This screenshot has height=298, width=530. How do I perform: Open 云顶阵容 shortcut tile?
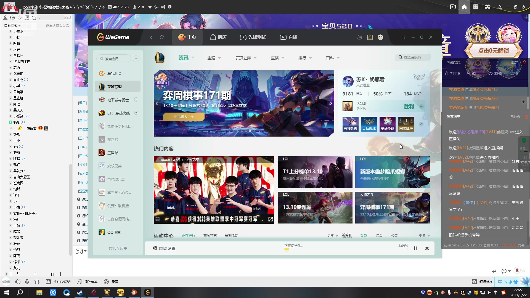click(351, 124)
